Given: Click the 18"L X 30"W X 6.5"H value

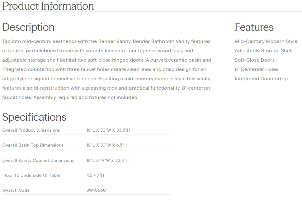Looking at the screenshot, I should pos(107,145).
